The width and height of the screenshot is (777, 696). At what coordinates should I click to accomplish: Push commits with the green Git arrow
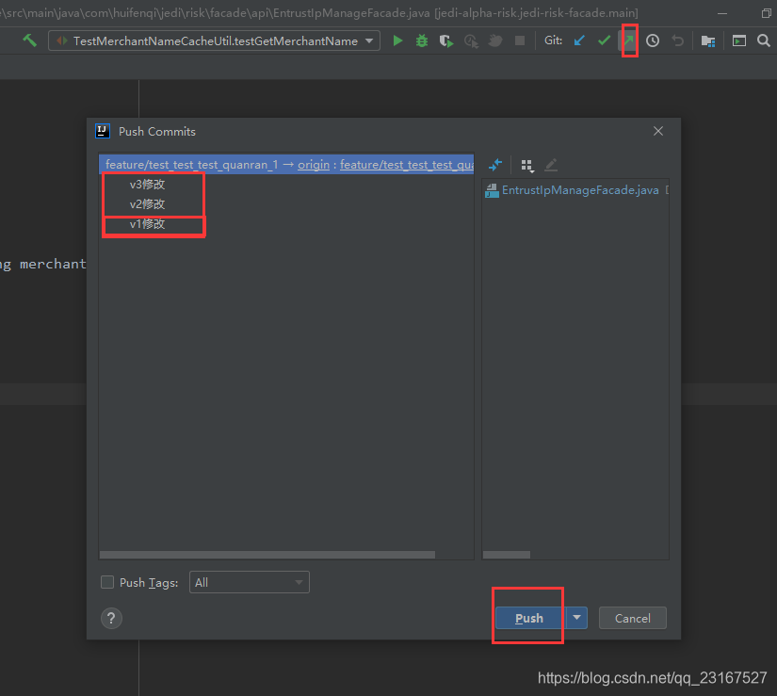628,40
